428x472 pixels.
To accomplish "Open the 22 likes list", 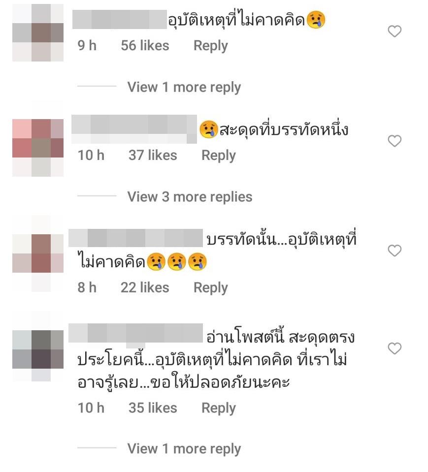I will [x=145, y=288].
